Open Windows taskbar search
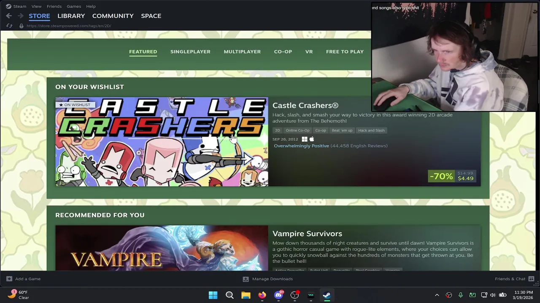This screenshot has height=303, width=540. coord(229,295)
